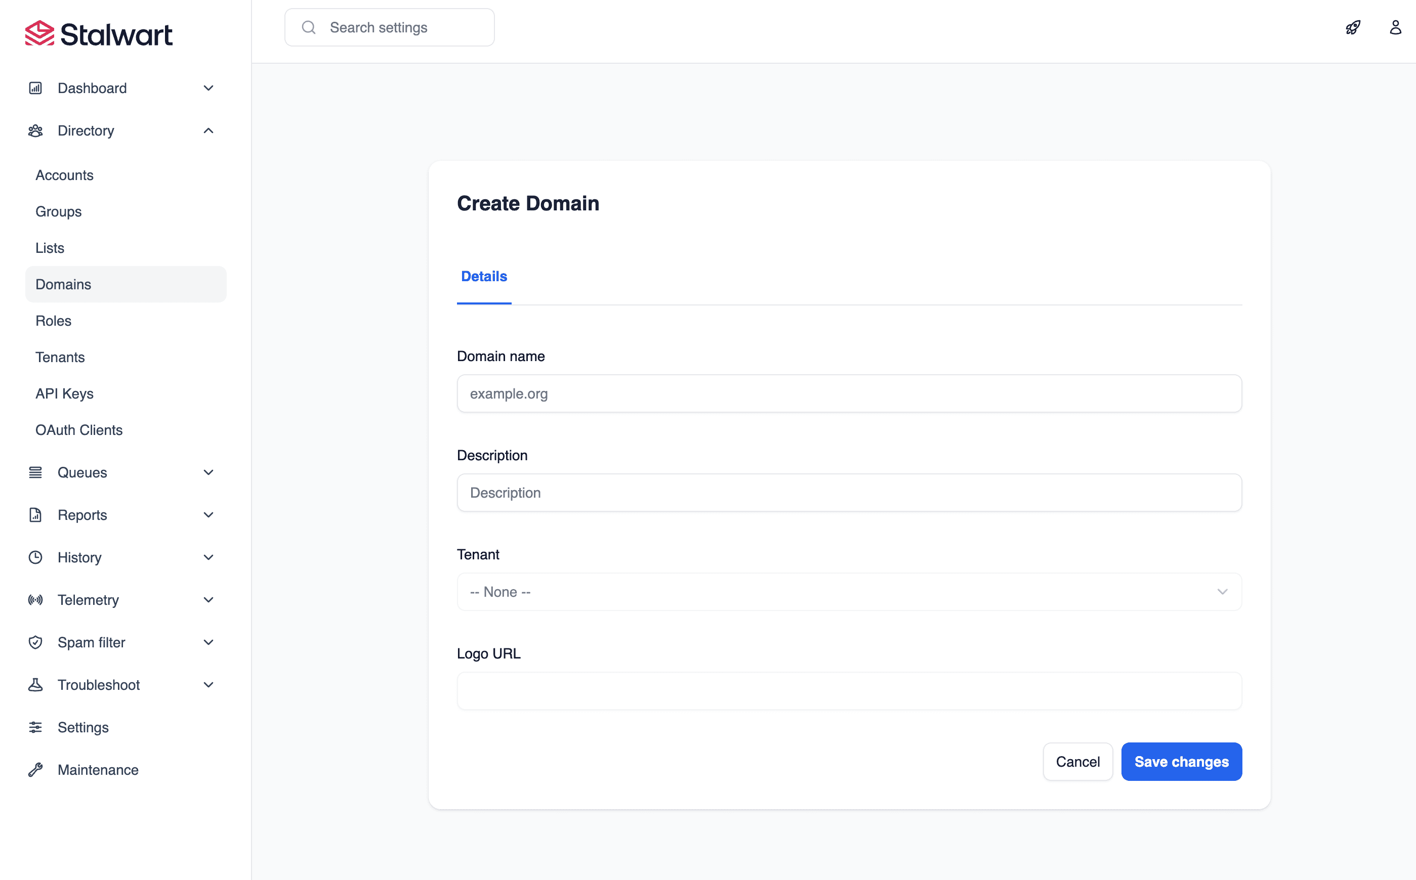
Task: Click the Settings sliders icon in the sidebar
Action: [35, 727]
